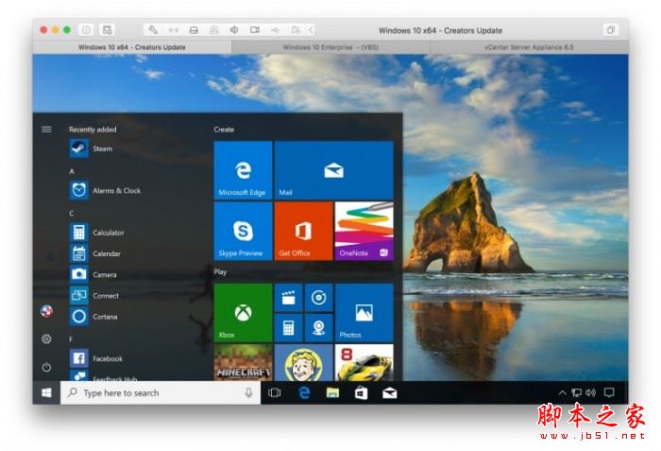Image resolution: width=661 pixels, height=451 pixels.
Task: Click the letter C group header
Action: point(72,214)
